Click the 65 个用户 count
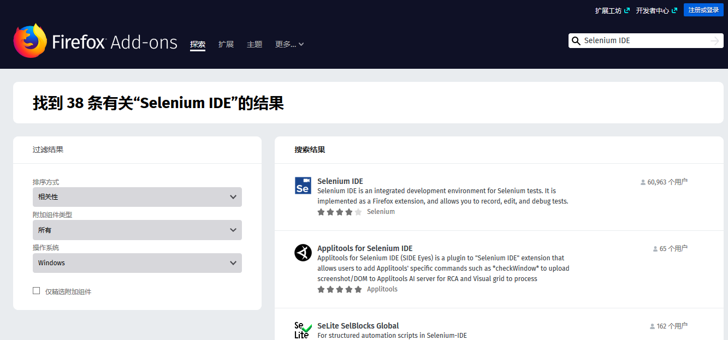 tap(673, 249)
